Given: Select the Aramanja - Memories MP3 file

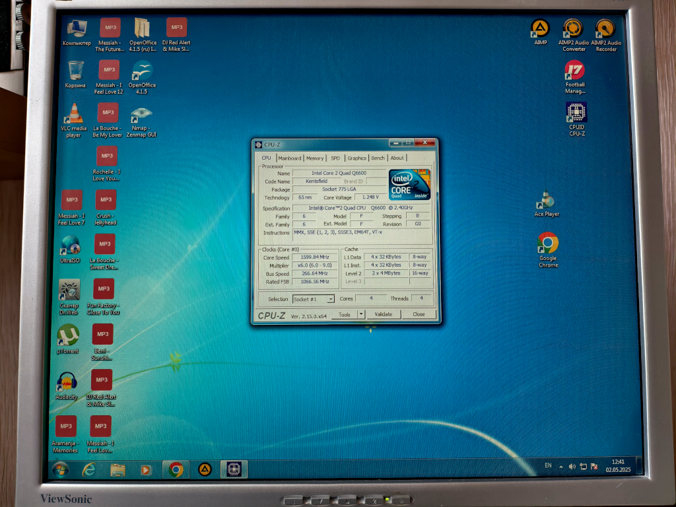Looking at the screenshot, I should 65,434.
